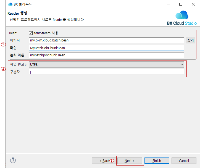The image size is (200, 168).
Task: Click the red circled number 3 marker
Action: pos(112,161)
